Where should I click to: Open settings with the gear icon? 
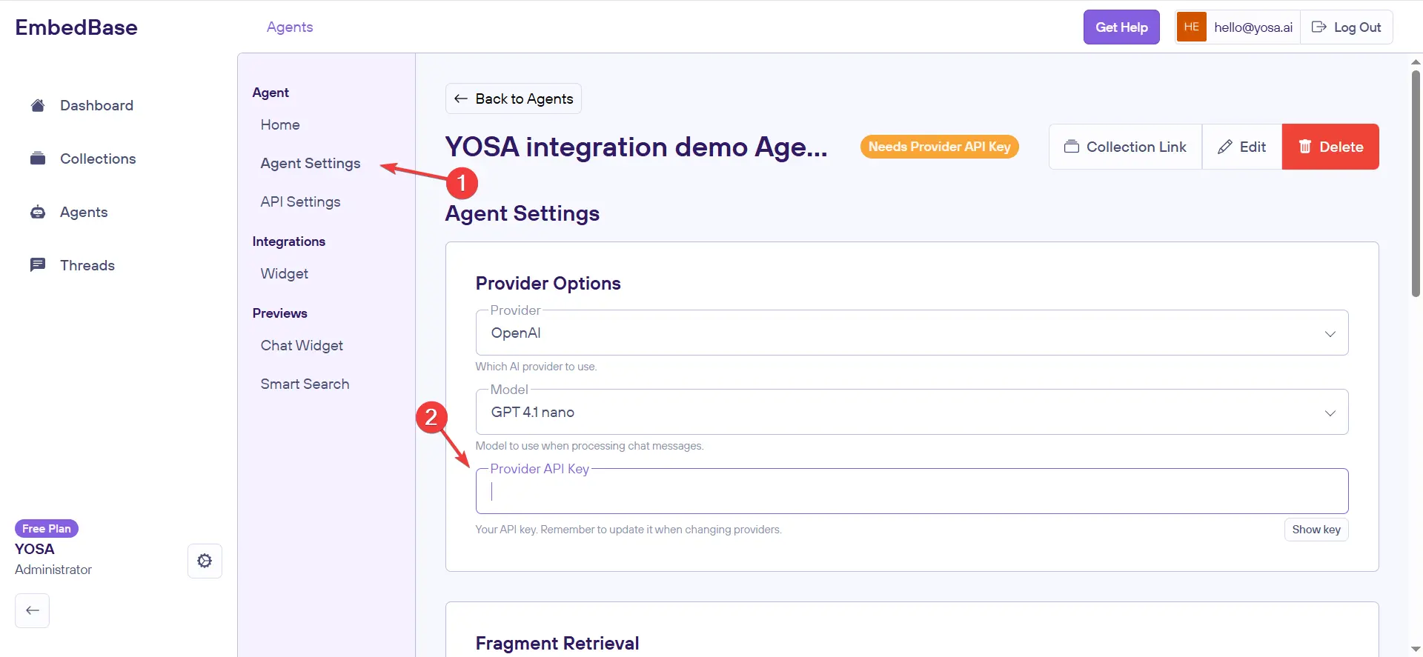(x=205, y=561)
